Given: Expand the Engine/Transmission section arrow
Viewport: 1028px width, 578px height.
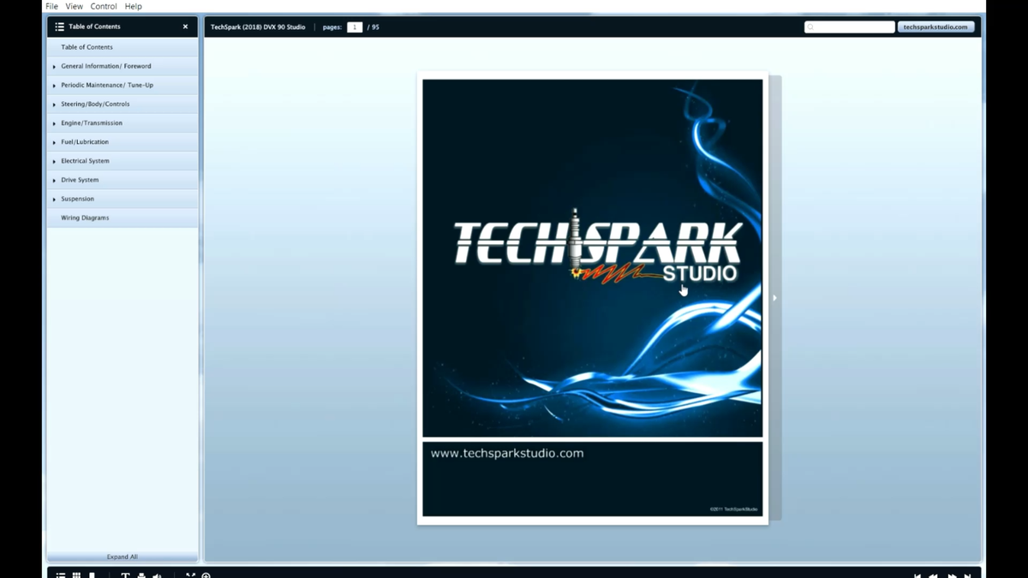Looking at the screenshot, I should [x=54, y=123].
